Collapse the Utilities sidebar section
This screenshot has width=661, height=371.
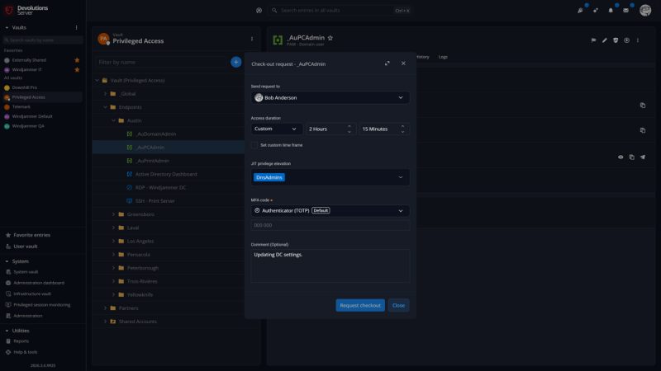(7, 331)
